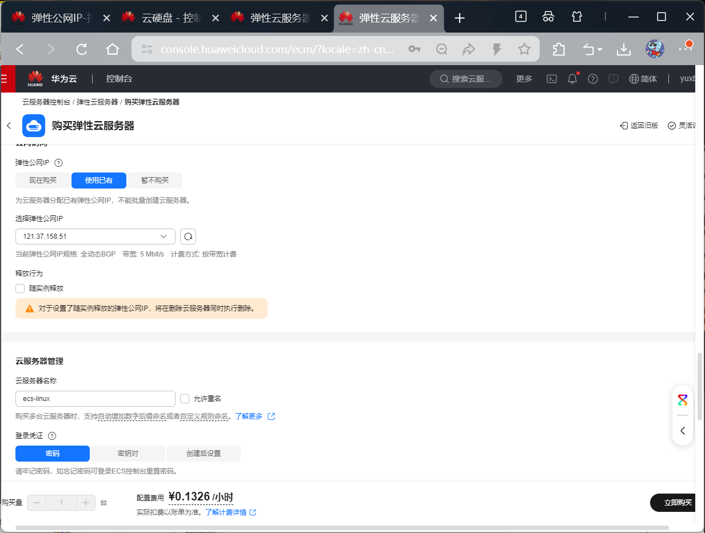The width and height of the screenshot is (705, 533).
Task: Choose 密钥对 login credential
Action: click(128, 454)
